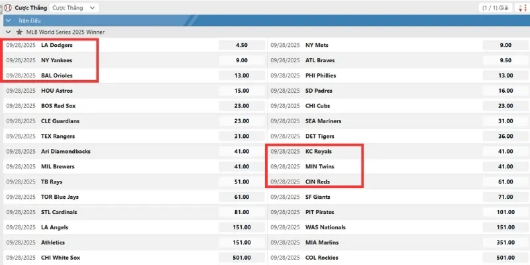Viewport: 530px width, 265px height.
Task: Select MIA Marlins odds 351.00
Action: pos(505,242)
